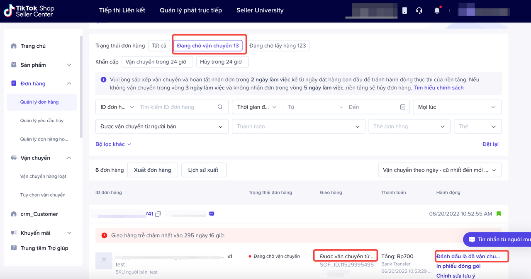
Task: Click the mobile phone icon in header
Action: click(404, 11)
